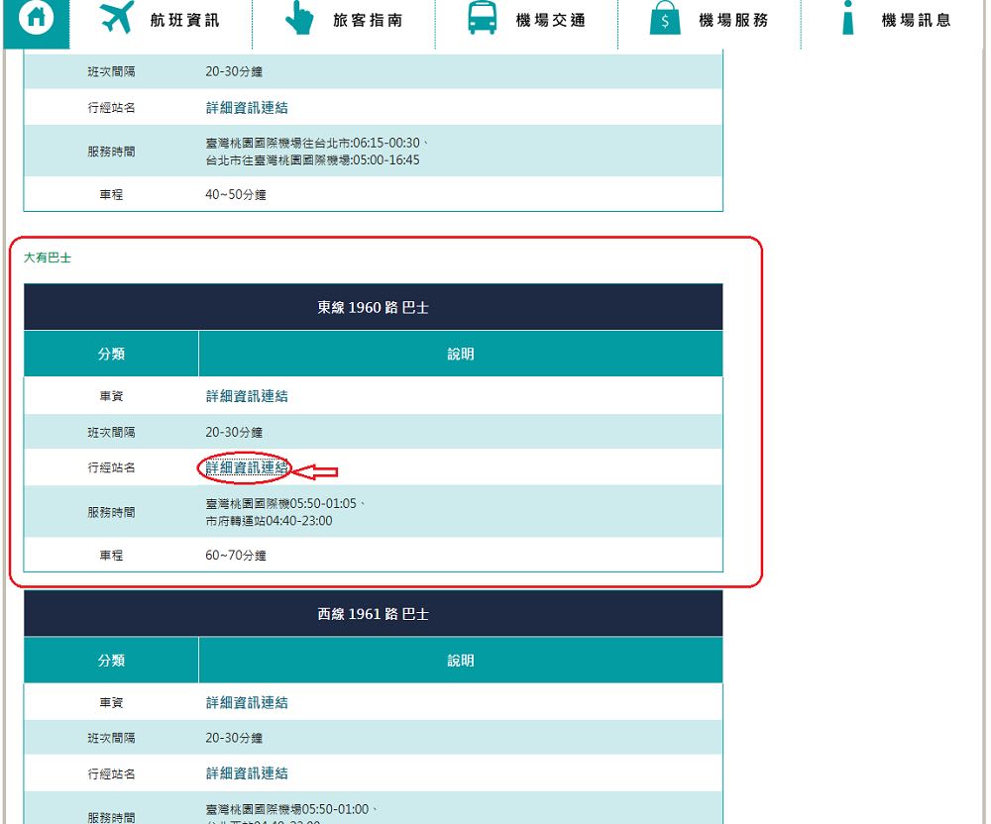Click 服務時間 label in 東線 1960 table
Screen dimensions: 991x824
[x=111, y=512]
